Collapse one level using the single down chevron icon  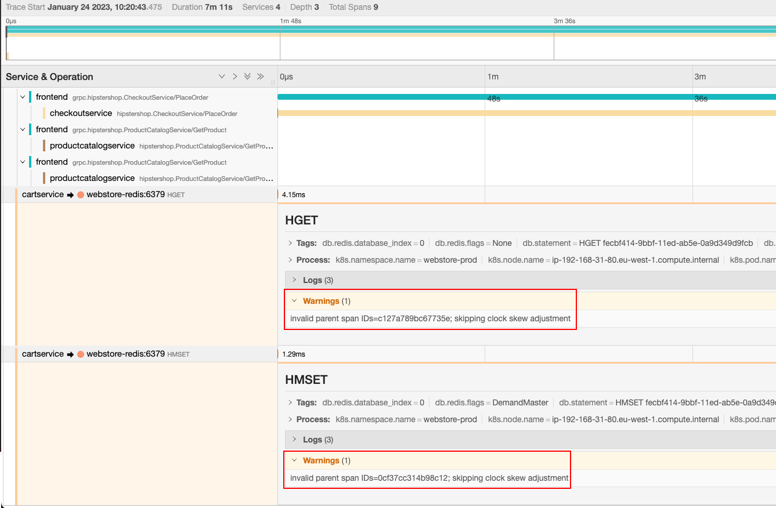coord(222,76)
